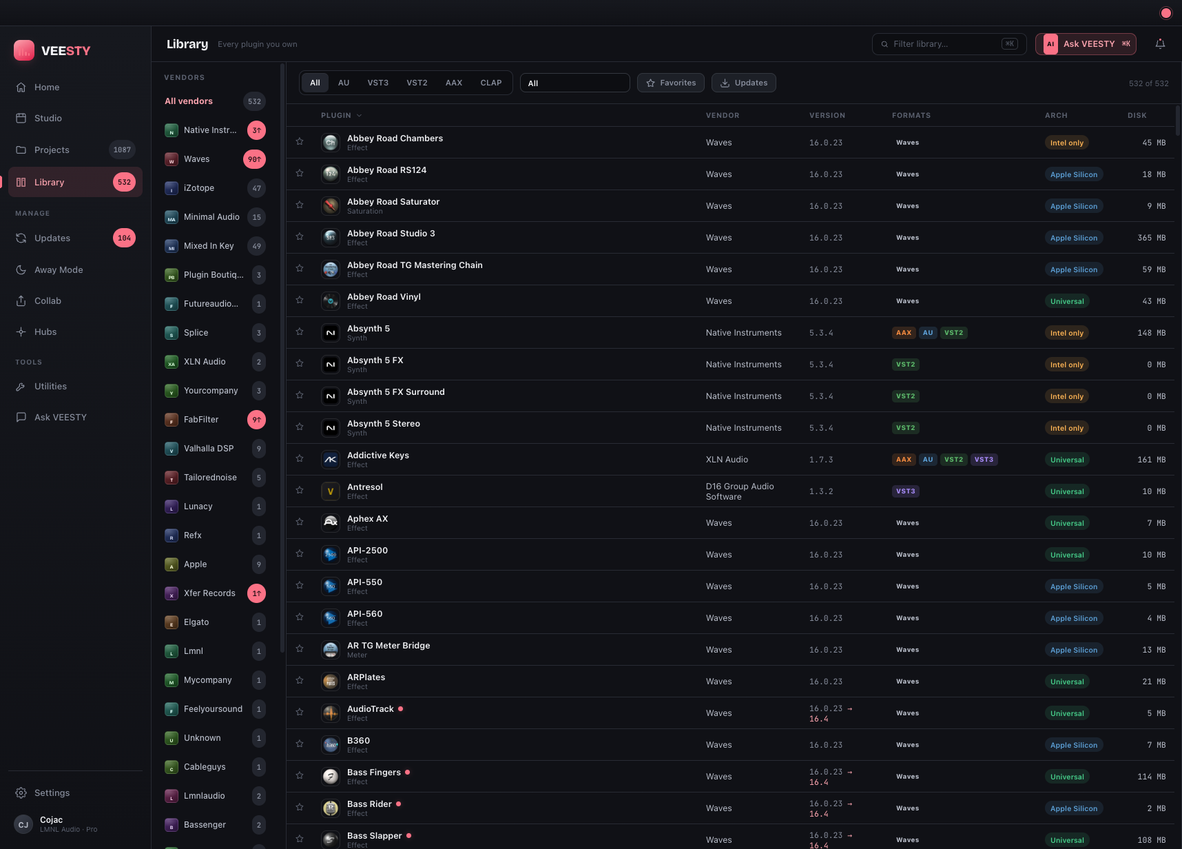Viewport: 1182px width, 849px height.
Task: Click the AR TG Meter Bridge icon
Action: [x=331, y=650]
